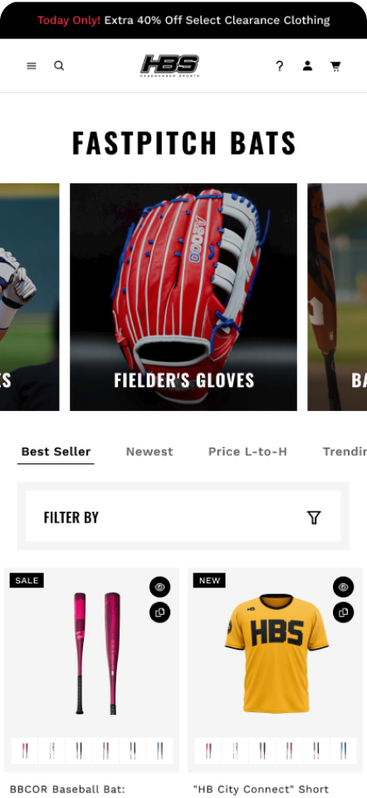Open the BBCOR Baseball Bat product link

(67, 790)
